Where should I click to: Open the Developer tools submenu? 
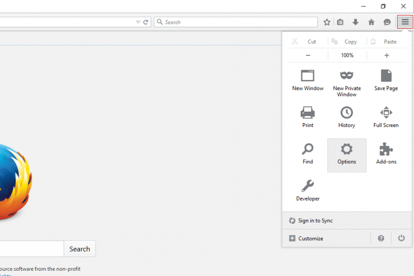pyautogui.click(x=308, y=190)
